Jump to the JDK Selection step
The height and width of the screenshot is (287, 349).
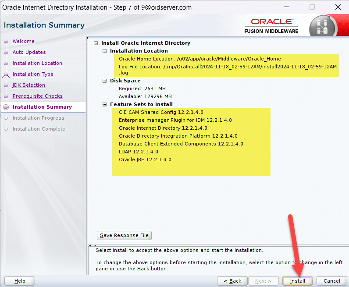click(x=28, y=85)
